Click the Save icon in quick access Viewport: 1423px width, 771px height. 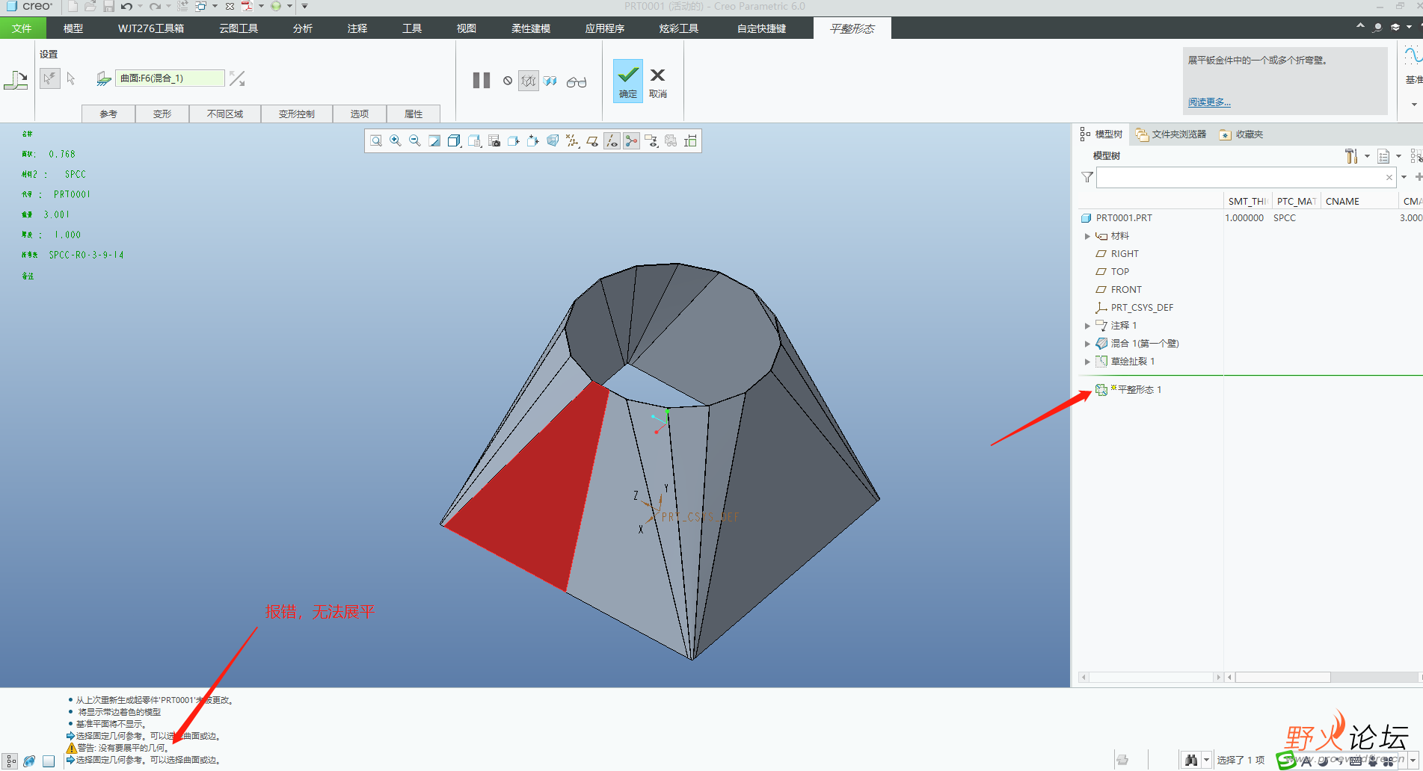coord(108,7)
